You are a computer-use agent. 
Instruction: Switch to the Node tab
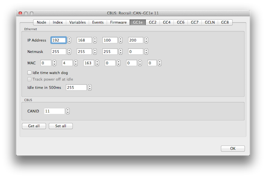[x=41, y=22]
